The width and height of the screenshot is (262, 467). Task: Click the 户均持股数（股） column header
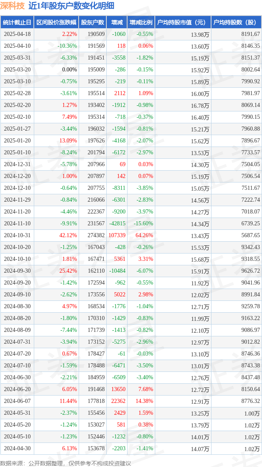[236, 22]
